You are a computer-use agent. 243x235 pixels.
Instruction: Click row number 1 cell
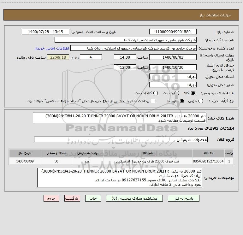tap(229, 161)
